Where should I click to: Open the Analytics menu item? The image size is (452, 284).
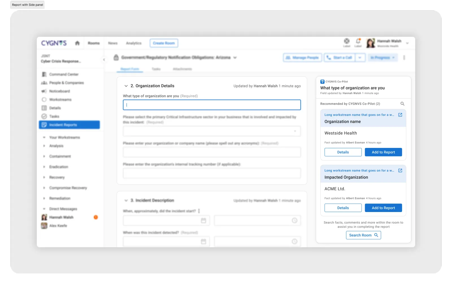(134, 43)
